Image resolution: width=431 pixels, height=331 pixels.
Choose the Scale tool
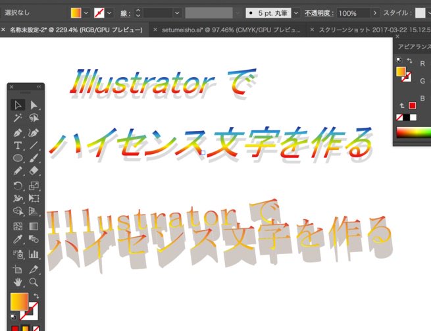[x=34, y=186]
